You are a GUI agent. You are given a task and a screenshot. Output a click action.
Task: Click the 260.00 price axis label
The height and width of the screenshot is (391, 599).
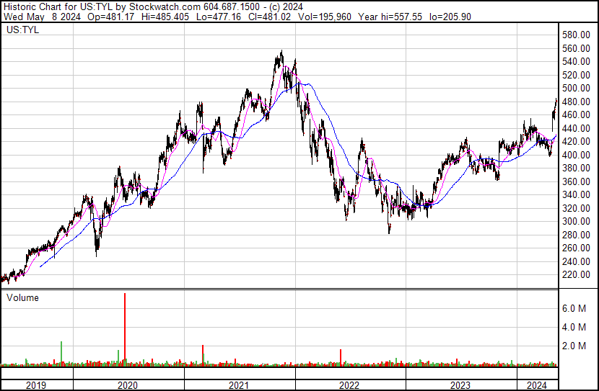click(576, 248)
